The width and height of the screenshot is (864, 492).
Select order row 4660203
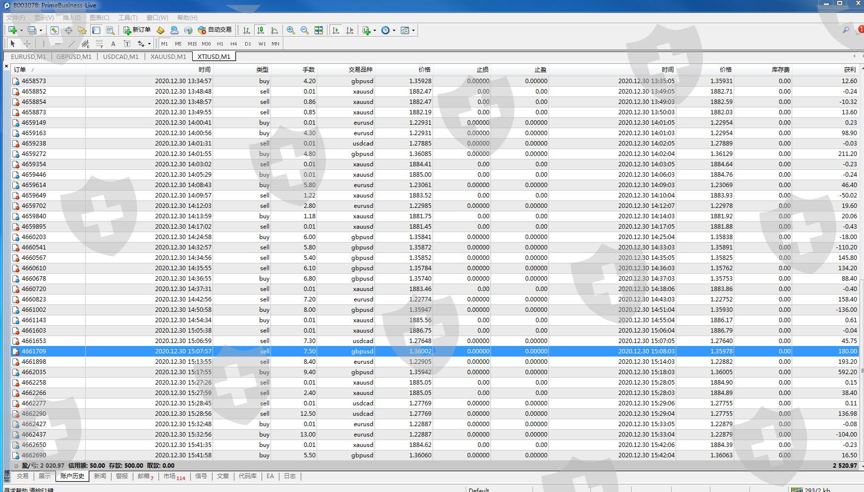[x=34, y=237]
